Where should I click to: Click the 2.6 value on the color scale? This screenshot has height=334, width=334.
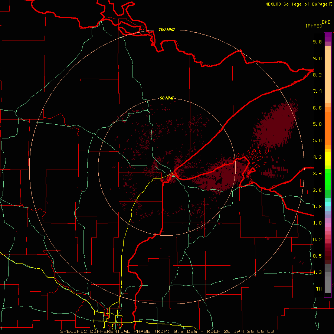pos(317,190)
